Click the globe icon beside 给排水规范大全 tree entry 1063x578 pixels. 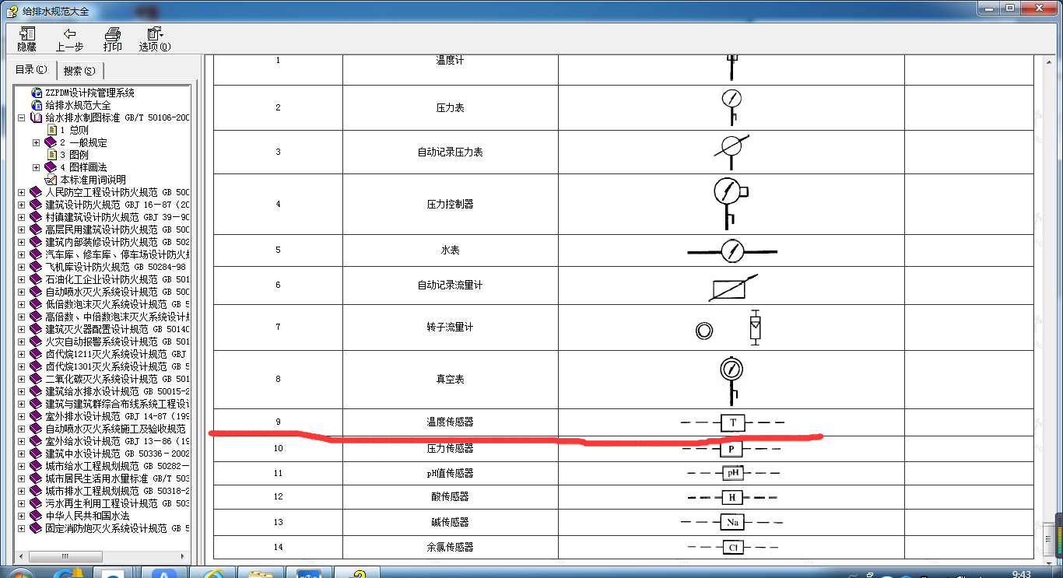37,105
